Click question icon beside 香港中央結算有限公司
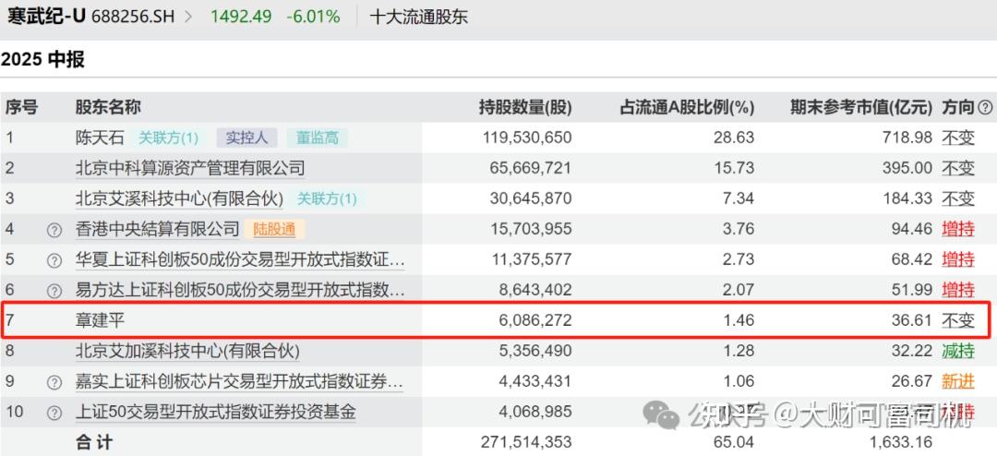997x456 pixels. point(54,230)
